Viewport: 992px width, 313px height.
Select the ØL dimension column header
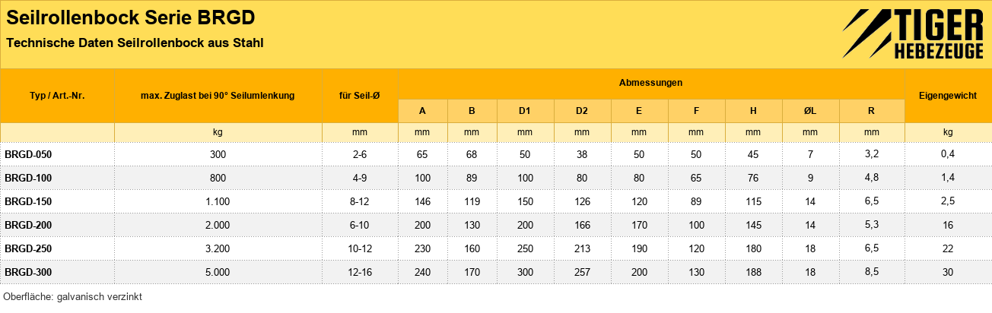point(810,111)
